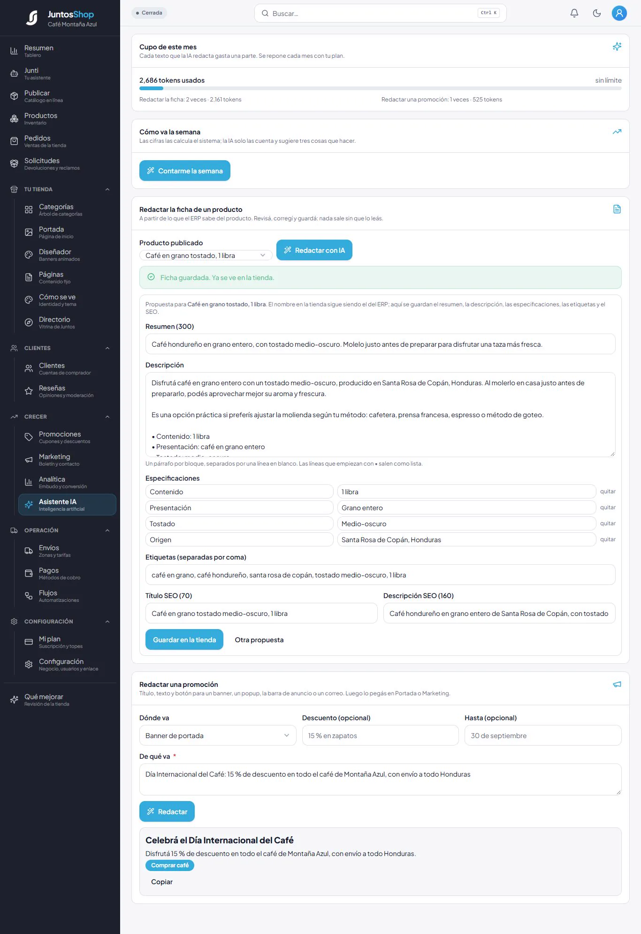Remove the Tostado specification row
Image resolution: width=641 pixels, height=934 pixels.
click(608, 523)
